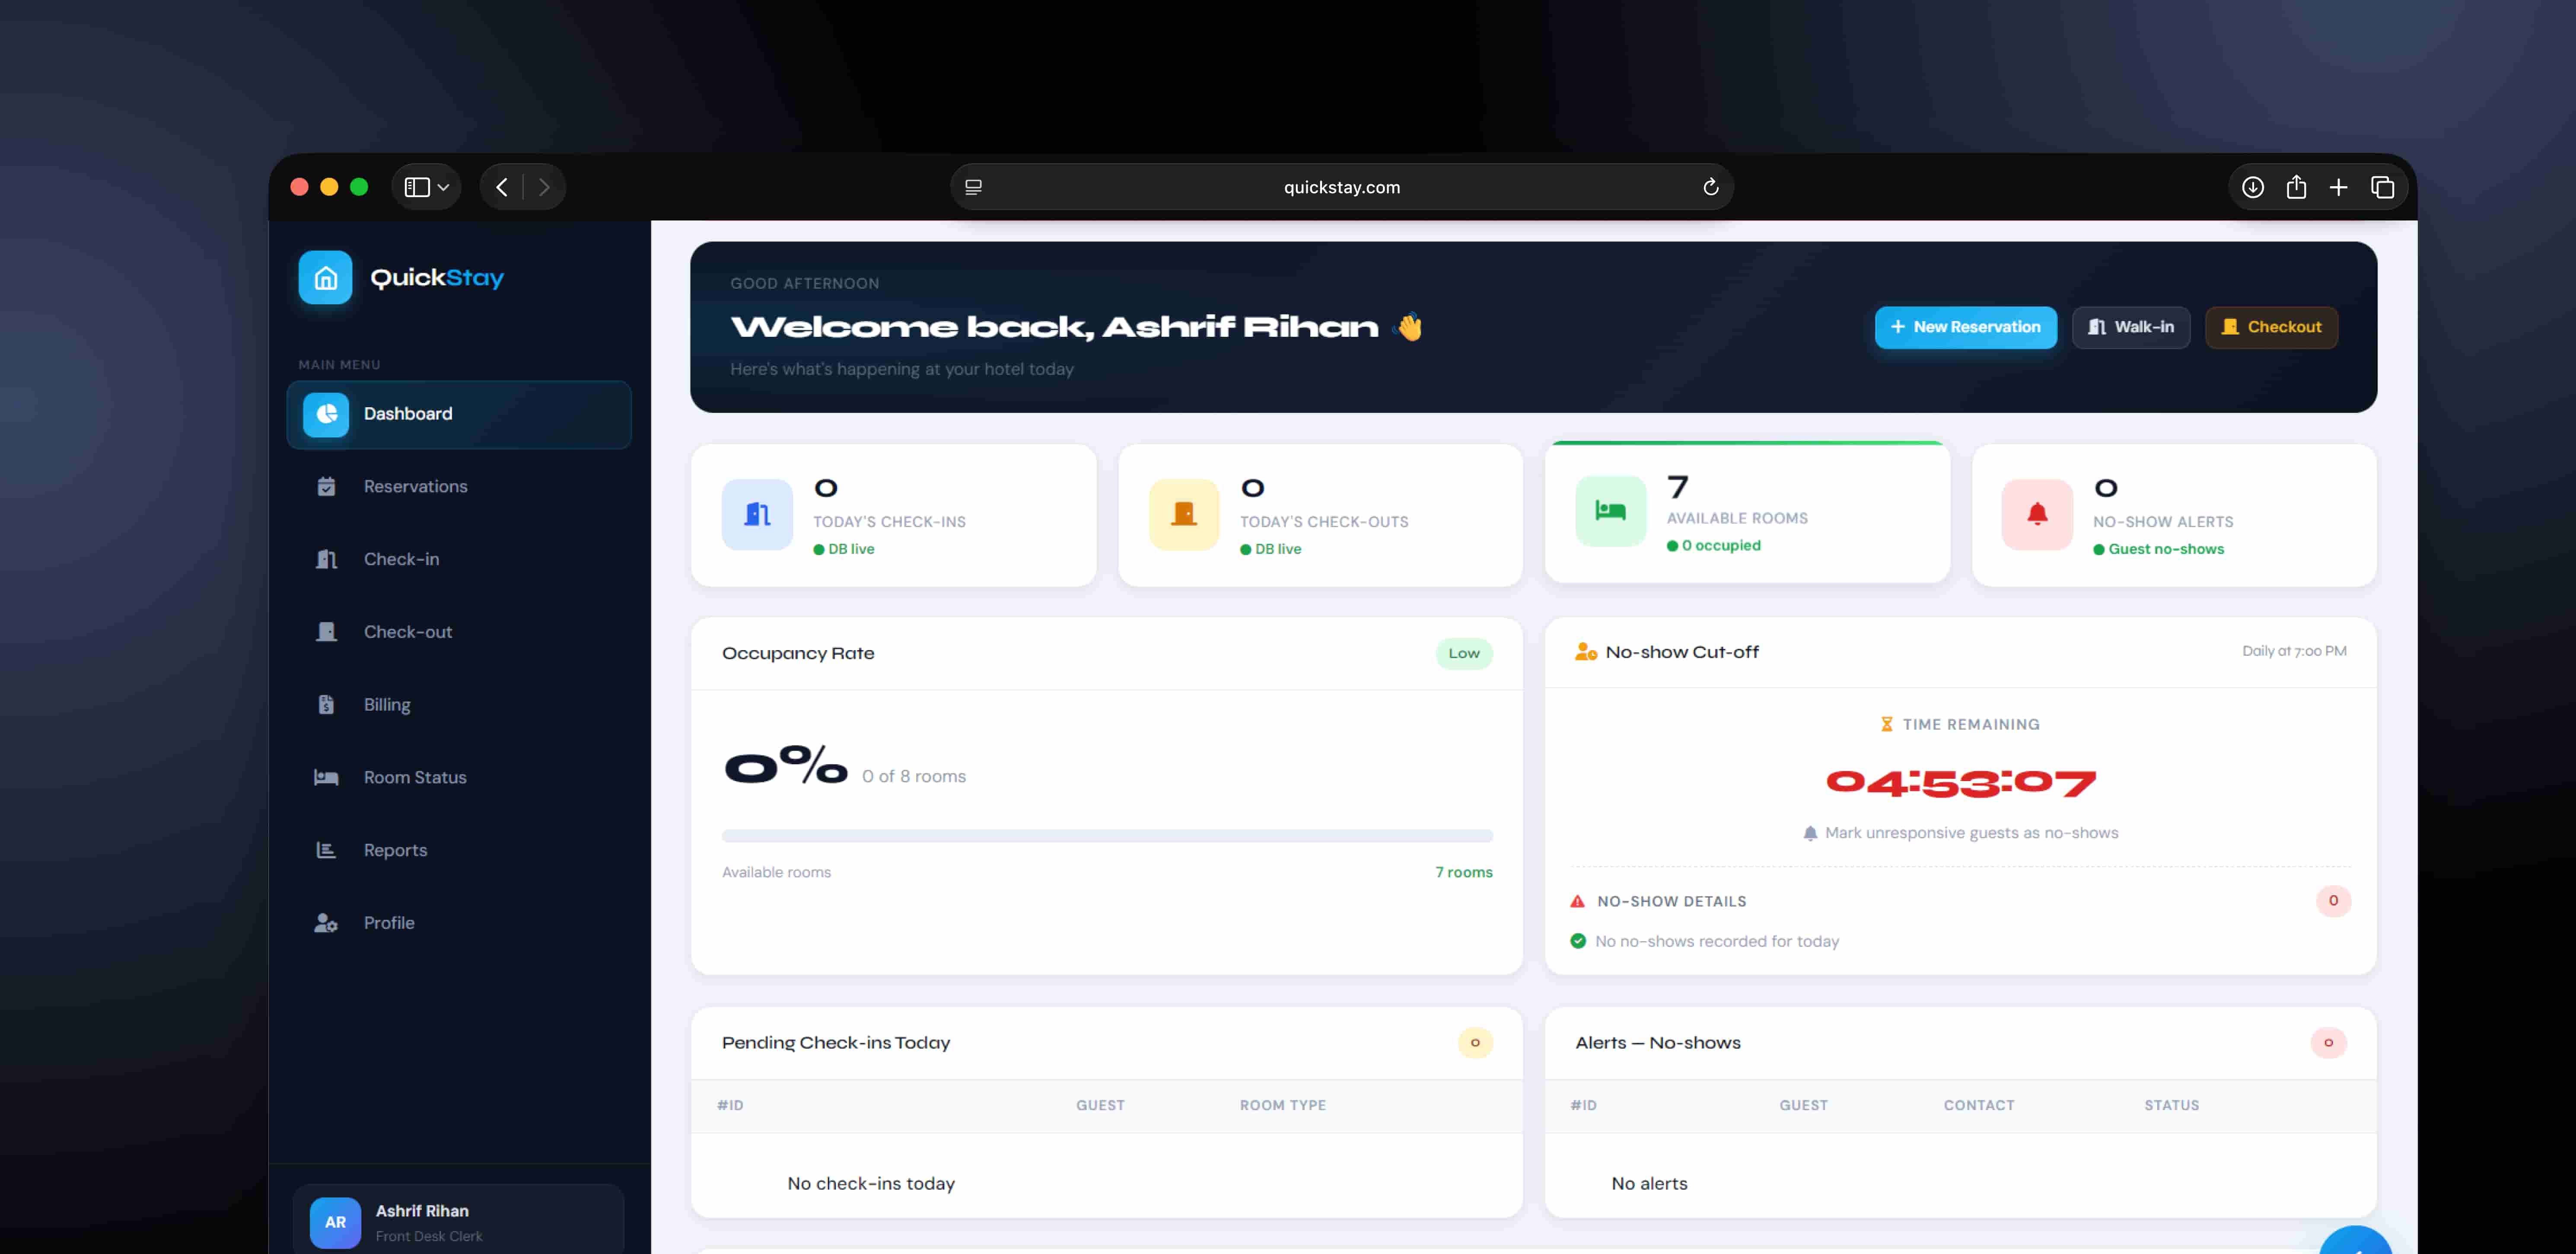Screen dimensions: 2576x1254
Task: Open Reports section
Action: tap(459, 850)
